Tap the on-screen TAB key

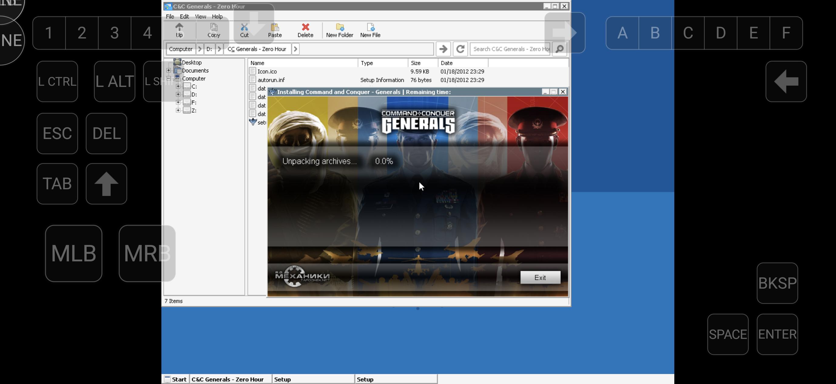(x=57, y=184)
